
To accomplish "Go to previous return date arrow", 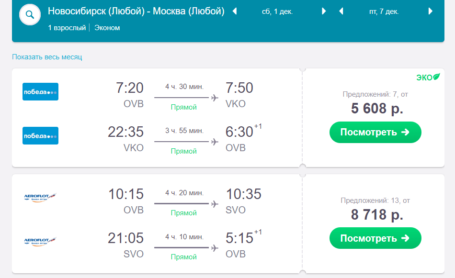I will tap(341, 11).
